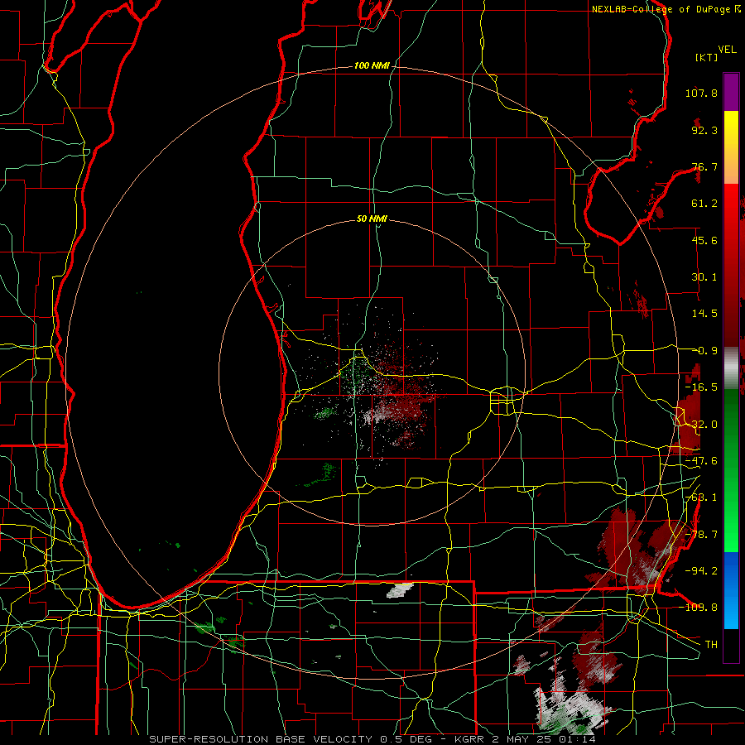Click the blue band of the color bar

click(x=731, y=590)
